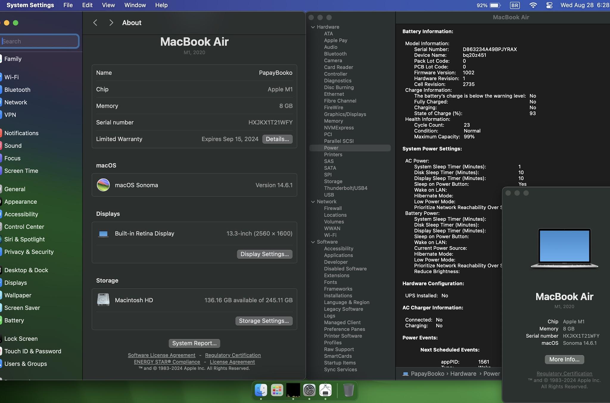
Task: Open System Information icon in the Dock
Action: coord(325,390)
